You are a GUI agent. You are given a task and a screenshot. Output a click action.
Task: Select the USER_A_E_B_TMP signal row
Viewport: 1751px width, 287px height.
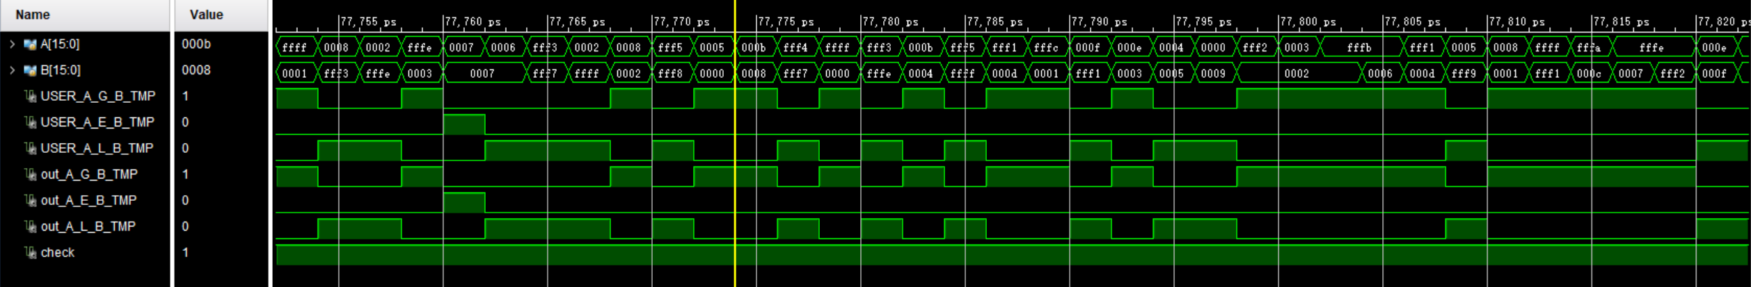85,122
